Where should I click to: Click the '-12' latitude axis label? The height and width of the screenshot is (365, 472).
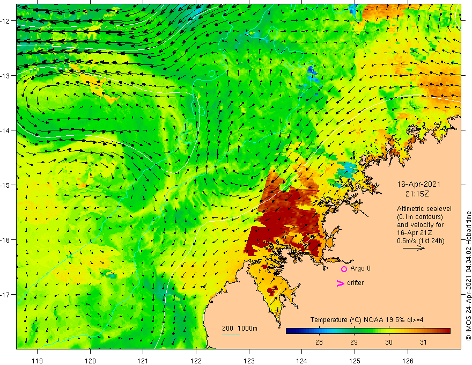point(6,21)
